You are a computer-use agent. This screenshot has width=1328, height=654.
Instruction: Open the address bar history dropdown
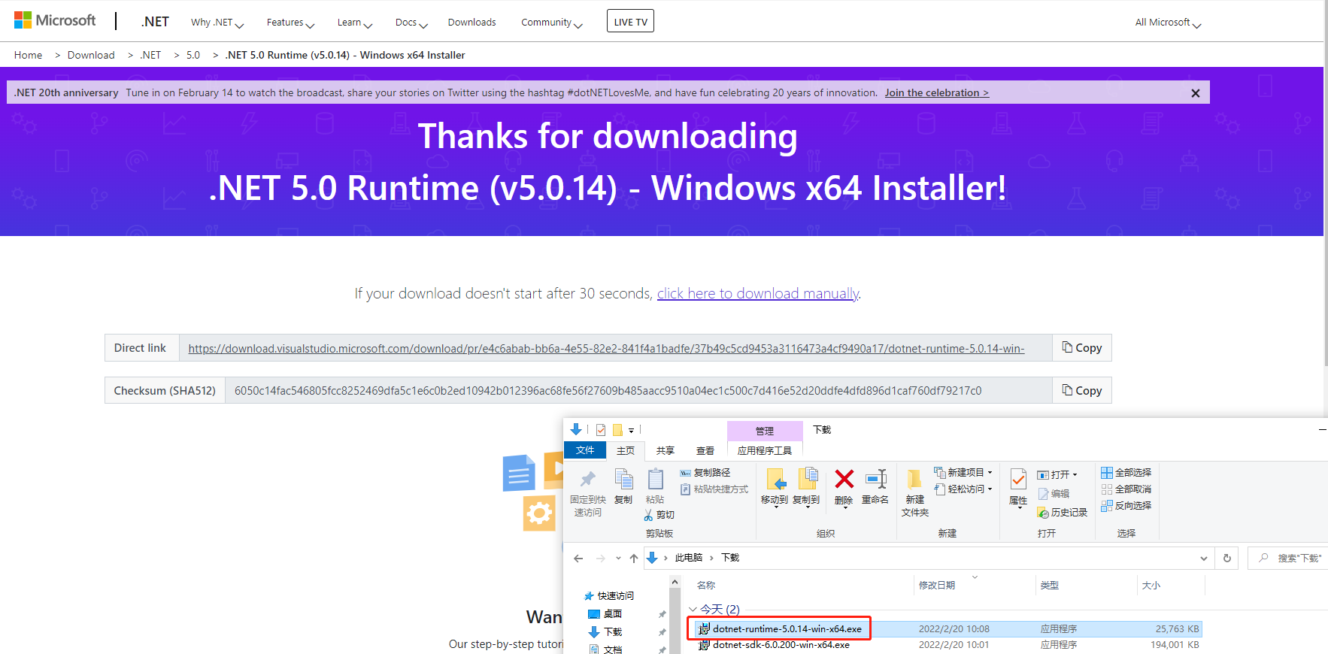coord(1204,558)
